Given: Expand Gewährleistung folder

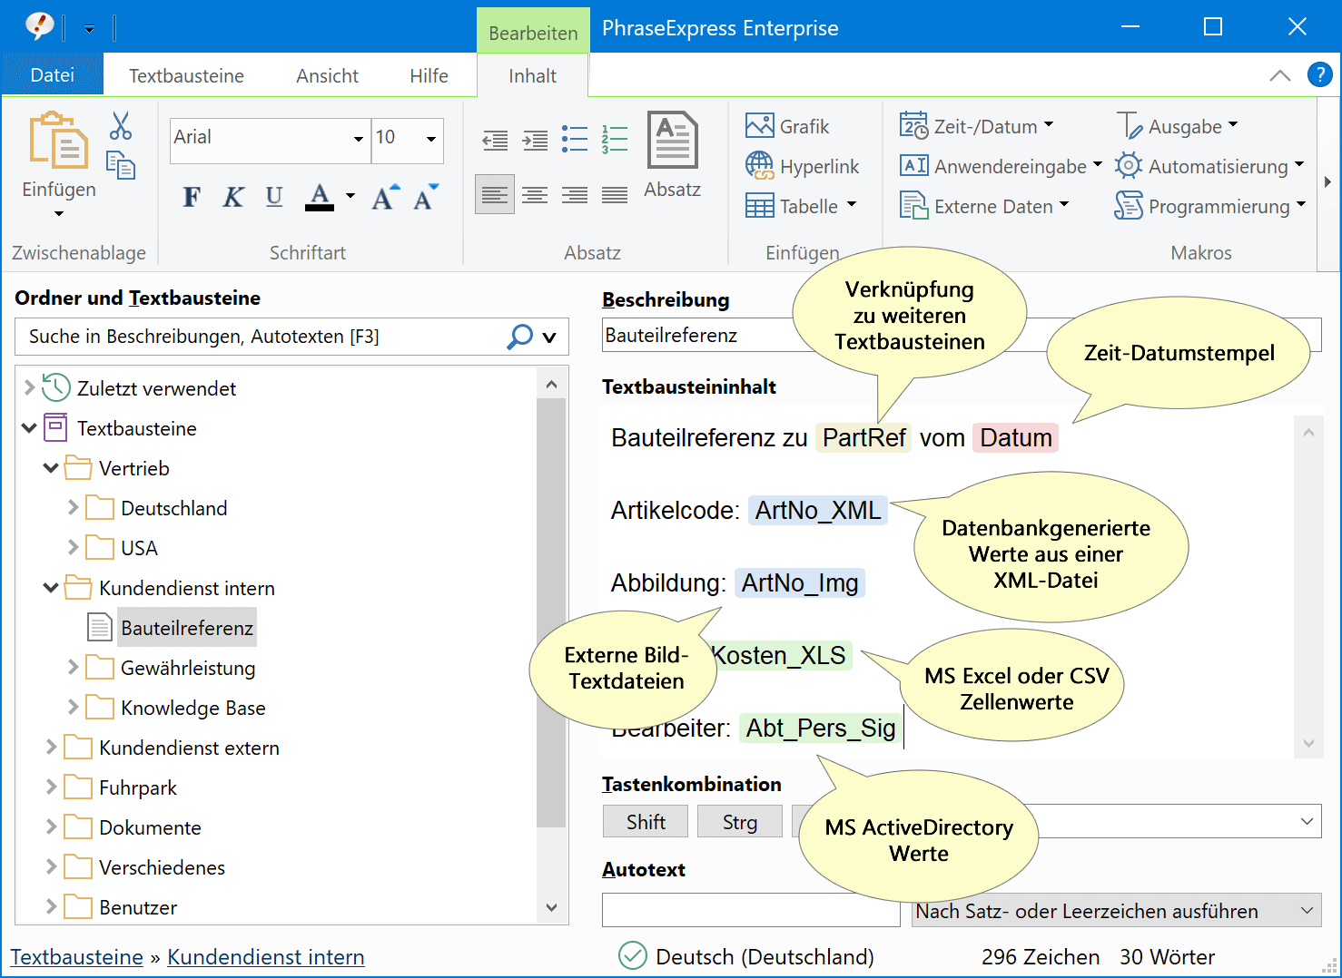Looking at the screenshot, I should (x=73, y=667).
